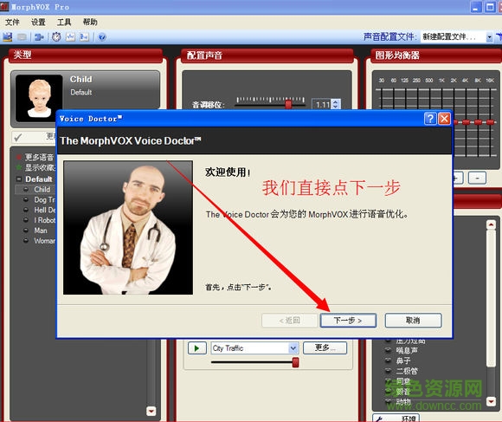The width and height of the screenshot is (502, 422).
Task: Click the effects list scrollbar thumb
Action: [491, 298]
